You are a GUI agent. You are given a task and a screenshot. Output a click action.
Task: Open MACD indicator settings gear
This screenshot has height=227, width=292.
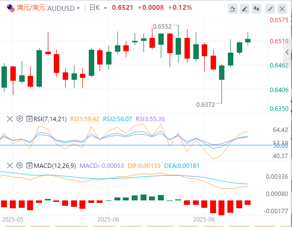(x=20, y=165)
